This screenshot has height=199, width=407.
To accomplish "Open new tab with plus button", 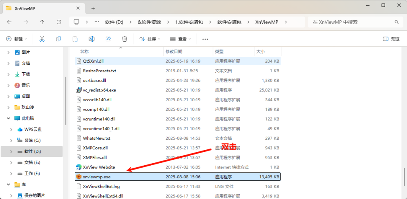I will point(93,9).
